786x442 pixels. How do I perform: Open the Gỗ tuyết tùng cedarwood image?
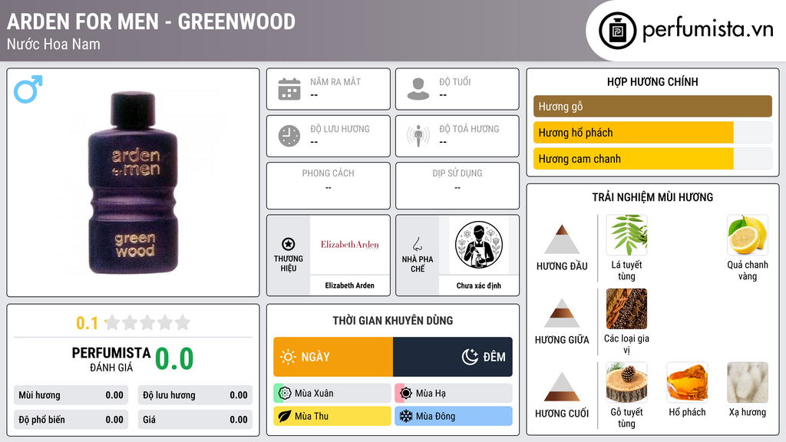click(626, 382)
